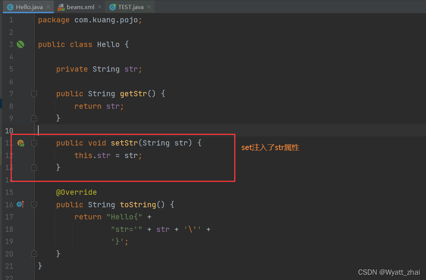The image size is (426, 280).
Task: Close the Hello.java tab
Action: [48, 7]
